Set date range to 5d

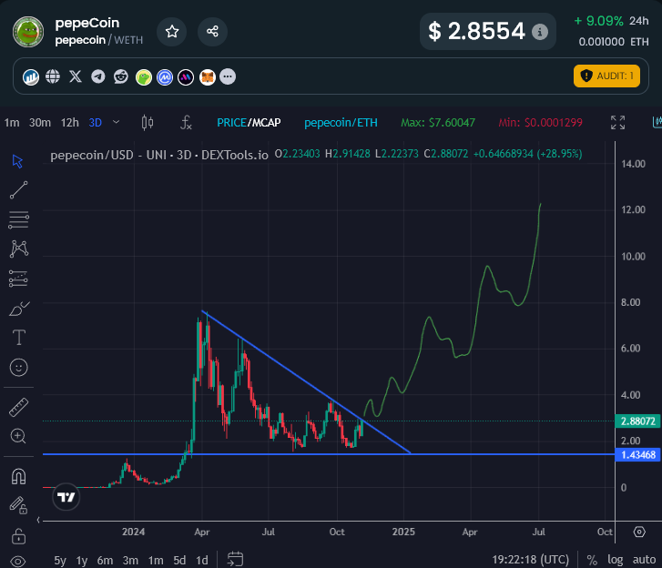179,561
